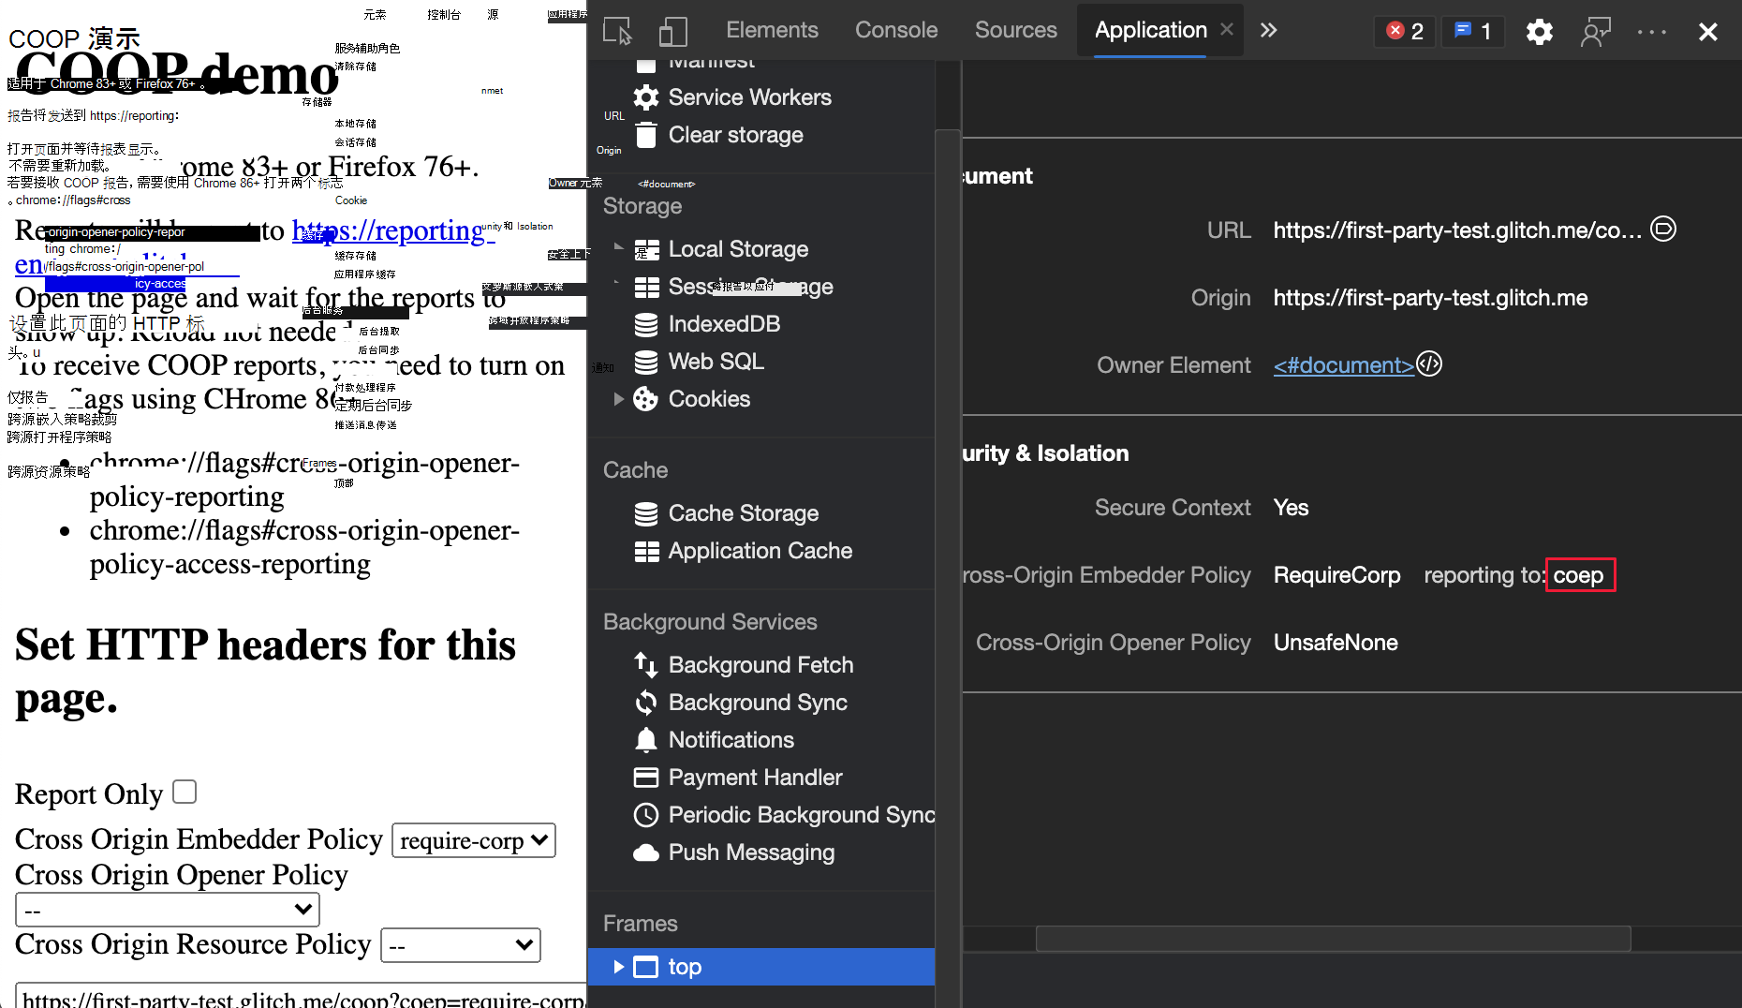Select Notifications label in sidebar

(731, 740)
